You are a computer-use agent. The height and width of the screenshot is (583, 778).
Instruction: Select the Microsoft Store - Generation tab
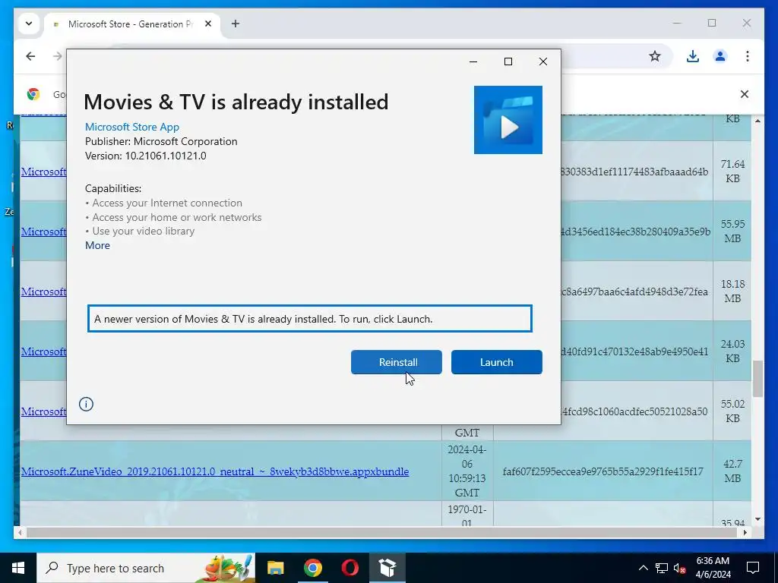[130, 24]
